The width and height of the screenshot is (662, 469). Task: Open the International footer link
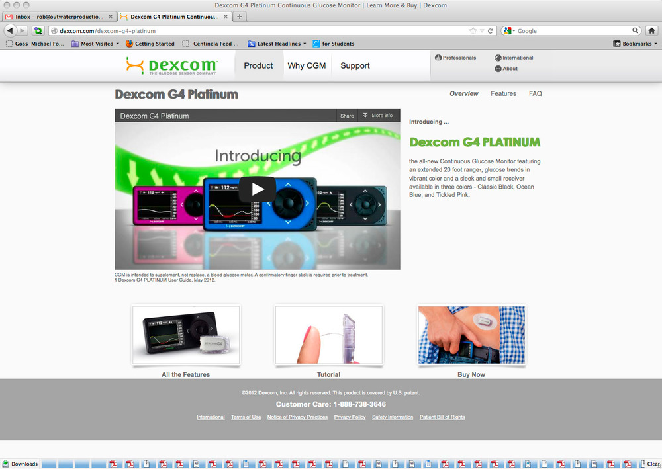211,417
